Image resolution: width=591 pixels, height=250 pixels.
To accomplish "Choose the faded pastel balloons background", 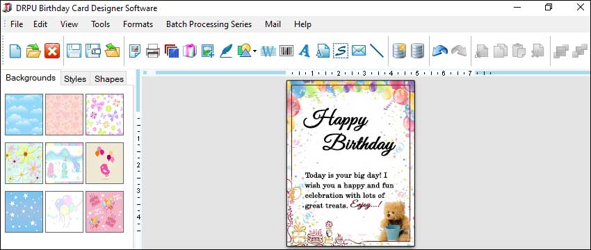I will click(x=64, y=212).
